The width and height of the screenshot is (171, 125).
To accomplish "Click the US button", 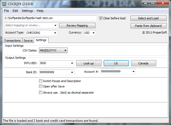I will pos(116,63).
